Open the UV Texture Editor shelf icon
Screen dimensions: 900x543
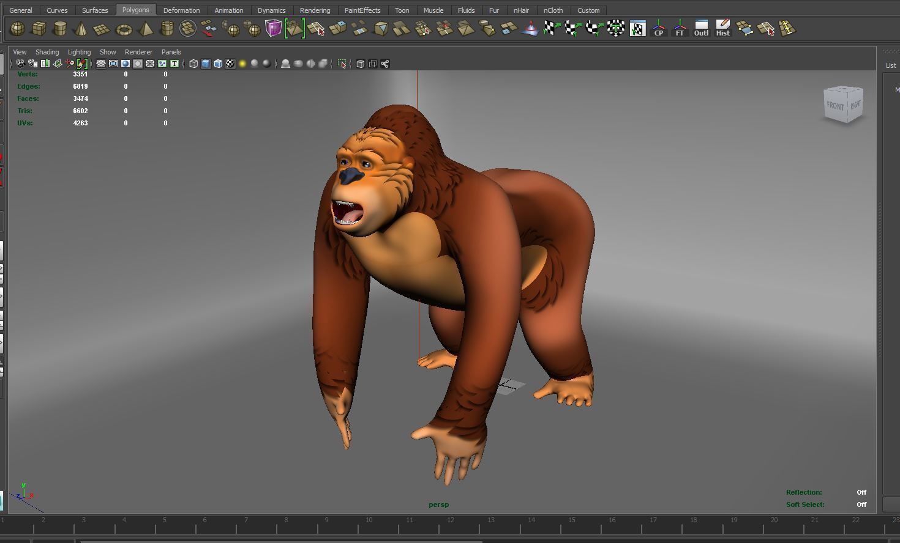(637, 28)
